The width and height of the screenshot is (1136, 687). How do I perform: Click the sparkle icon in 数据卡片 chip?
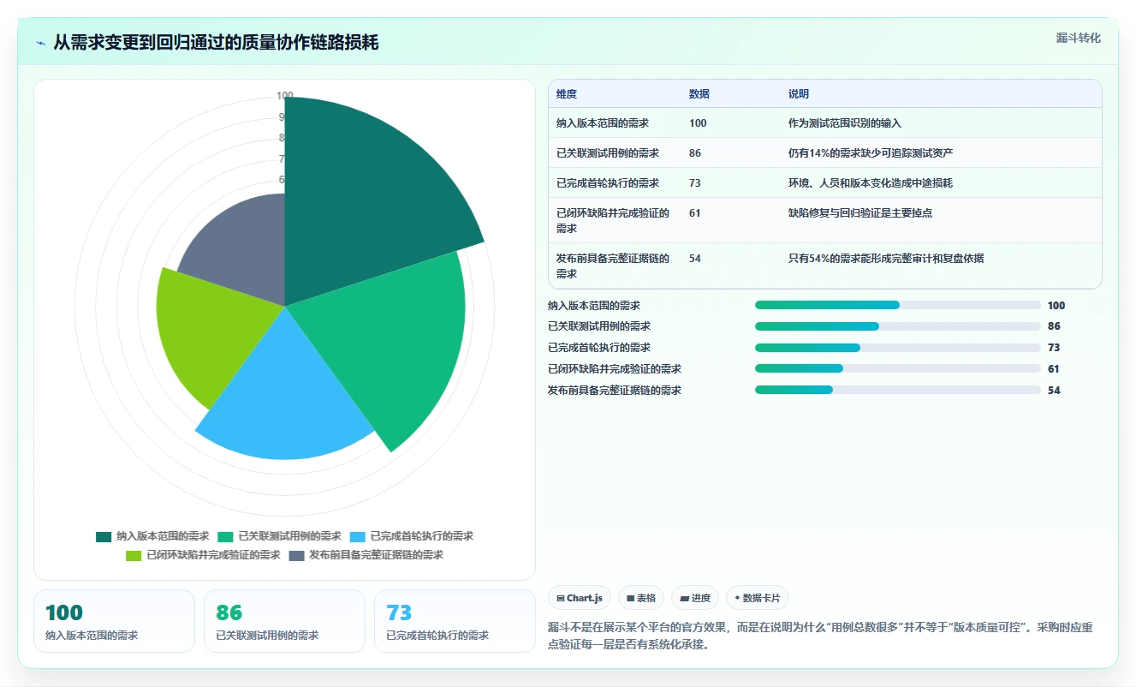click(x=737, y=599)
